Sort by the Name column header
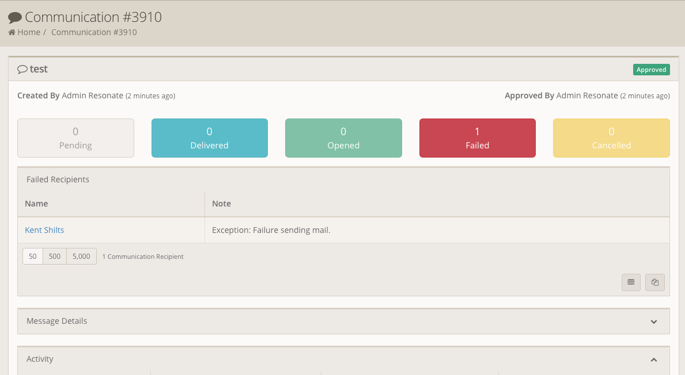This screenshot has width=685, height=375. pyautogui.click(x=36, y=204)
